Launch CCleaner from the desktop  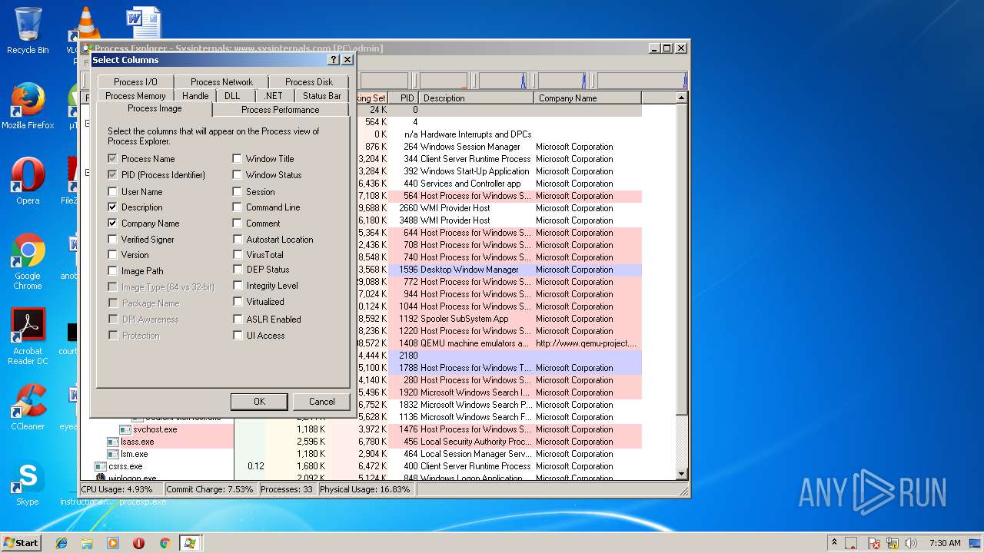(28, 407)
